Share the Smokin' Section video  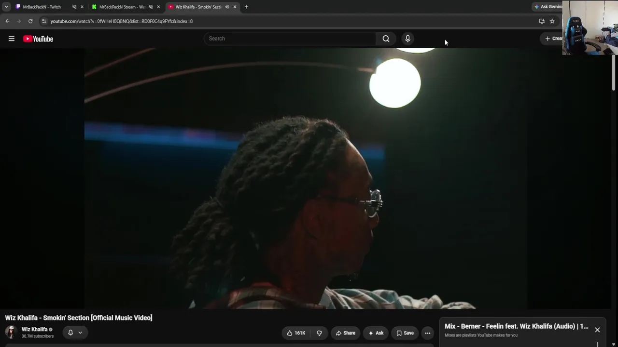(346, 333)
